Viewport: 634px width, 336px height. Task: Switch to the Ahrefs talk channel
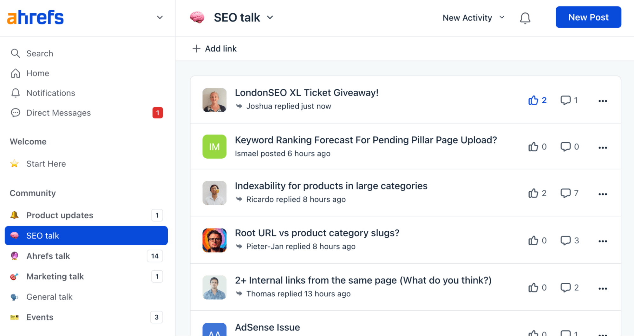tap(48, 256)
